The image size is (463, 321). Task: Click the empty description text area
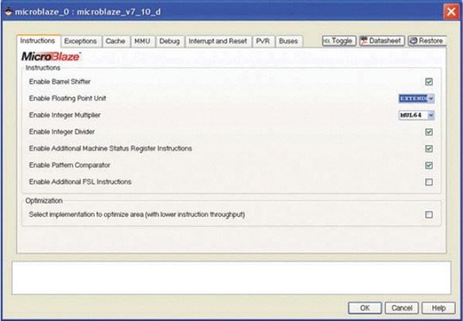(x=231, y=277)
